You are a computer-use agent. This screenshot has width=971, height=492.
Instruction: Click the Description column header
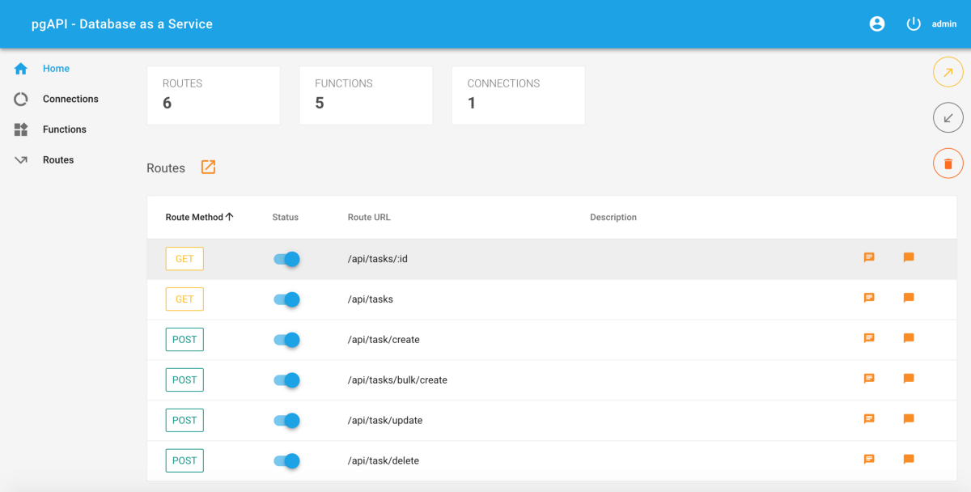tap(613, 217)
